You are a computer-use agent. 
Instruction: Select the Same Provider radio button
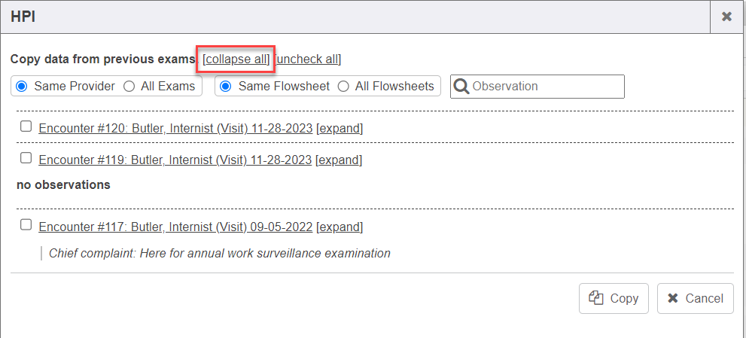tap(22, 86)
